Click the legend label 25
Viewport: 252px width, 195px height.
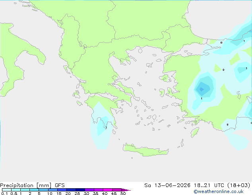pos(77,193)
